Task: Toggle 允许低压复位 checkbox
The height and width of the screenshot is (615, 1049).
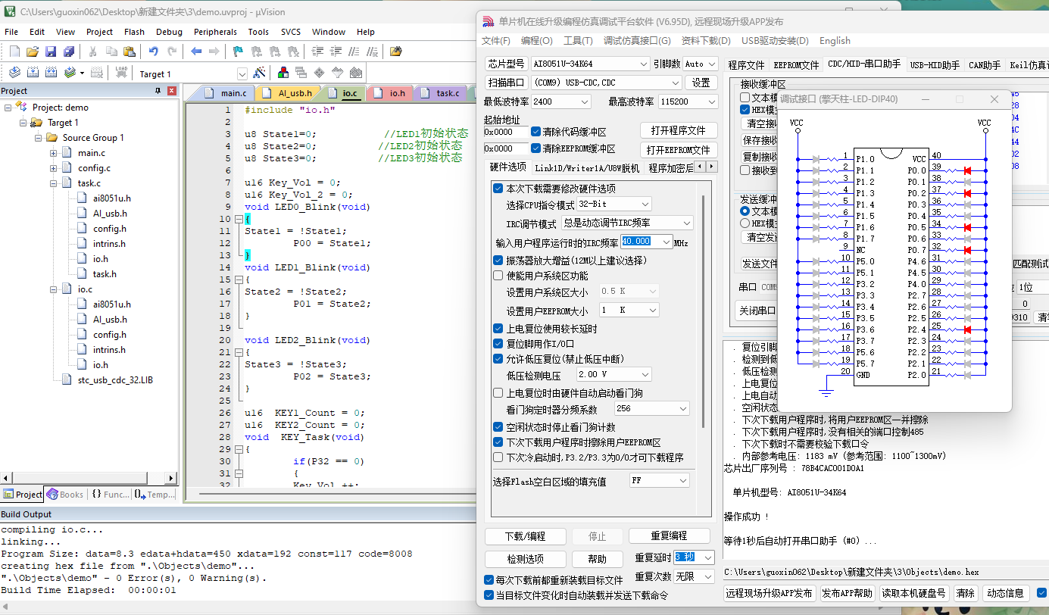Action: click(498, 359)
